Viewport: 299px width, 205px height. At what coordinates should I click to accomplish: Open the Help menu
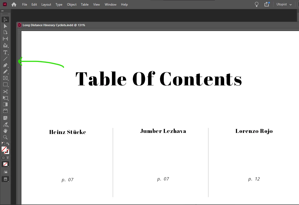click(x=124, y=4)
